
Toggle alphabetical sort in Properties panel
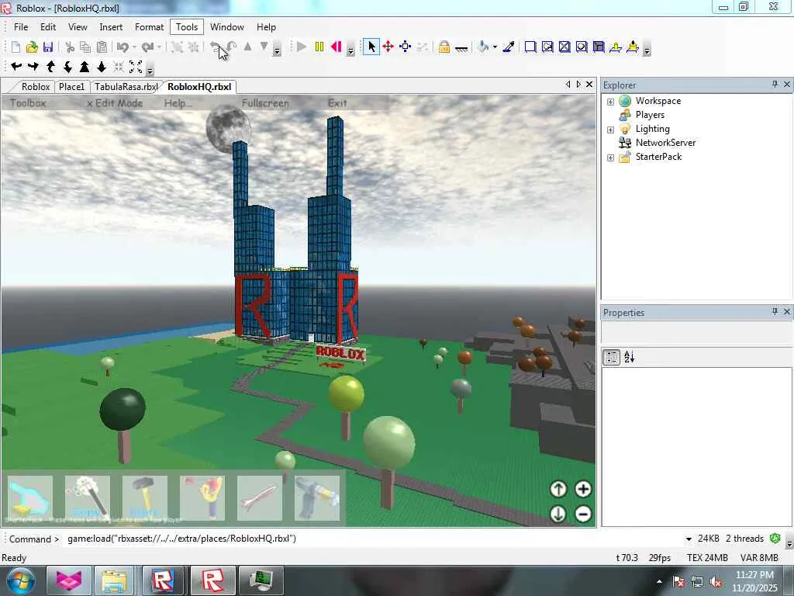630,357
